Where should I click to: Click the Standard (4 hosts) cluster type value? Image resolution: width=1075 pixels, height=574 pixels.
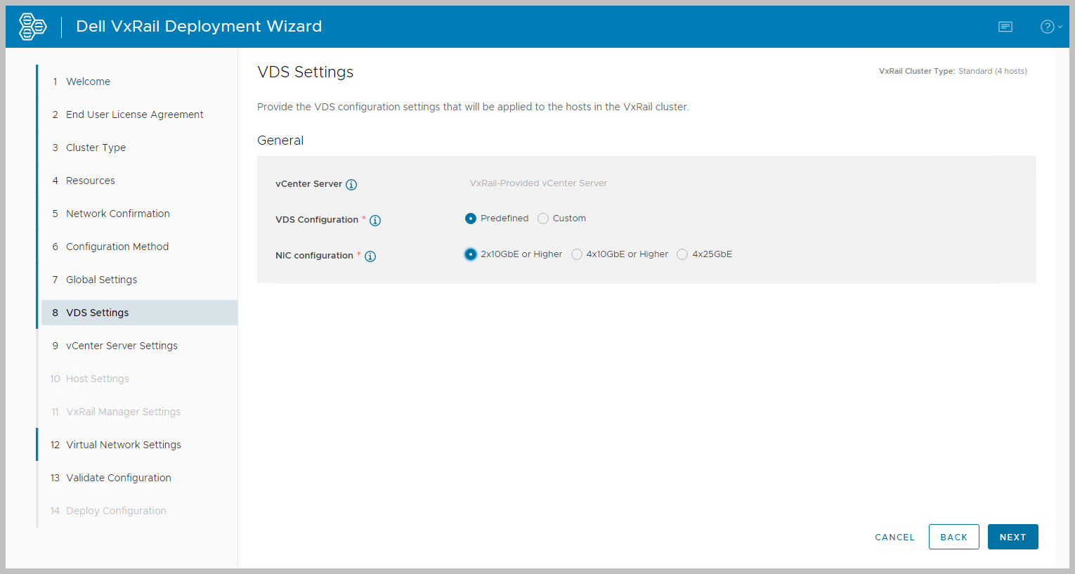click(993, 71)
